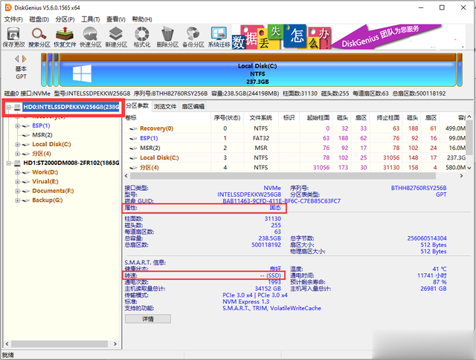Click the 详情 details button

pos(148,318)
